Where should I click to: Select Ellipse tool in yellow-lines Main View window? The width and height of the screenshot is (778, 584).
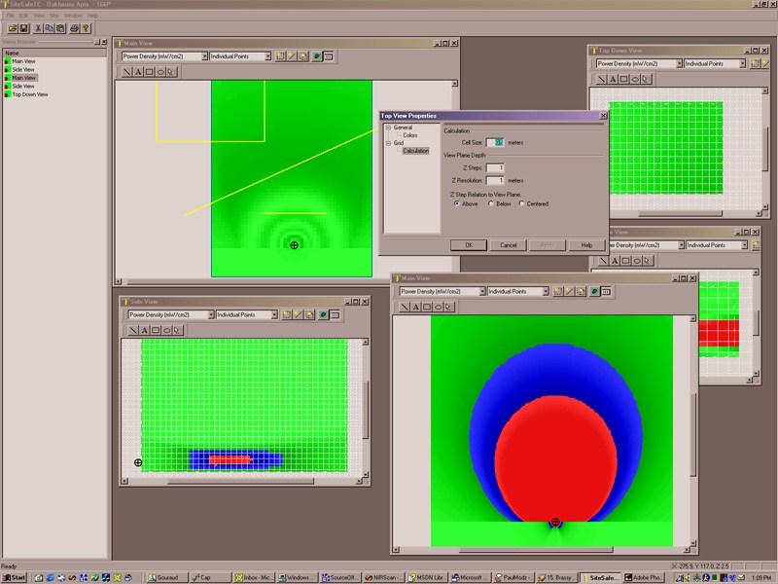pos(160,72)
